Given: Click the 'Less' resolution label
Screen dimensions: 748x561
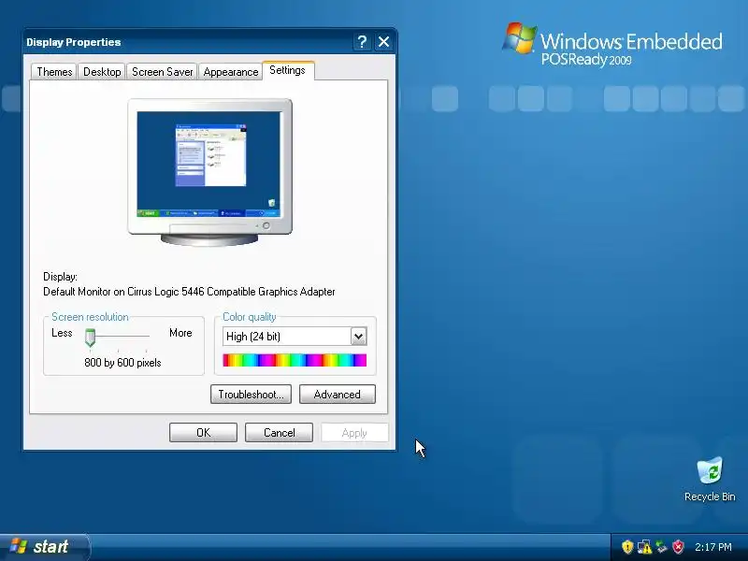Looking at the screenshot, I should click(x=62, y=333).
